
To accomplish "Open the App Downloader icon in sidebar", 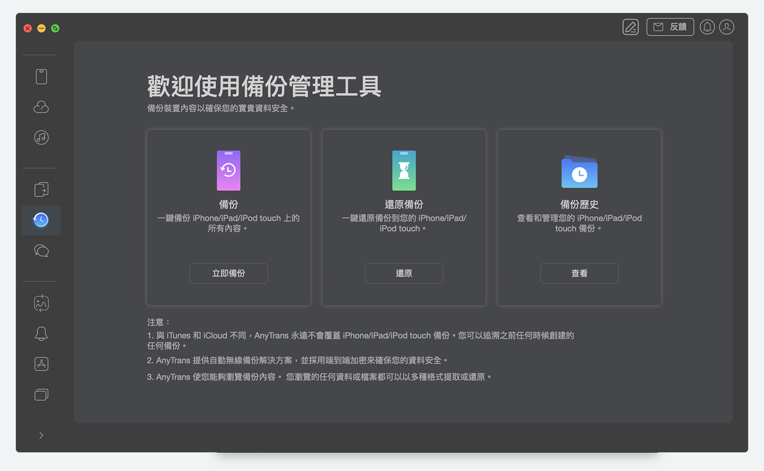I will tap(42, 364).
